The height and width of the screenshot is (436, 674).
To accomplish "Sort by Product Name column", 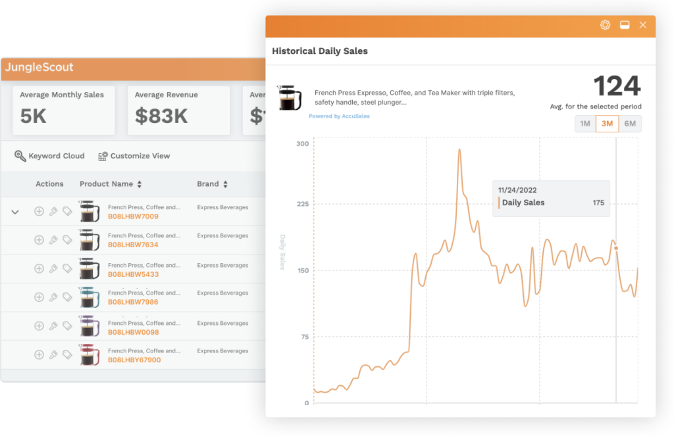I will [x=111, y=184].
